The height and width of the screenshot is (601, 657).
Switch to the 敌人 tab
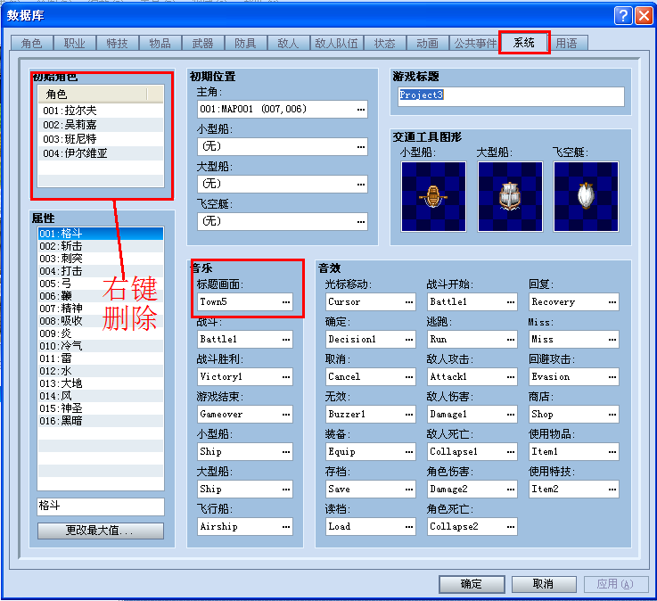[288, 43]
